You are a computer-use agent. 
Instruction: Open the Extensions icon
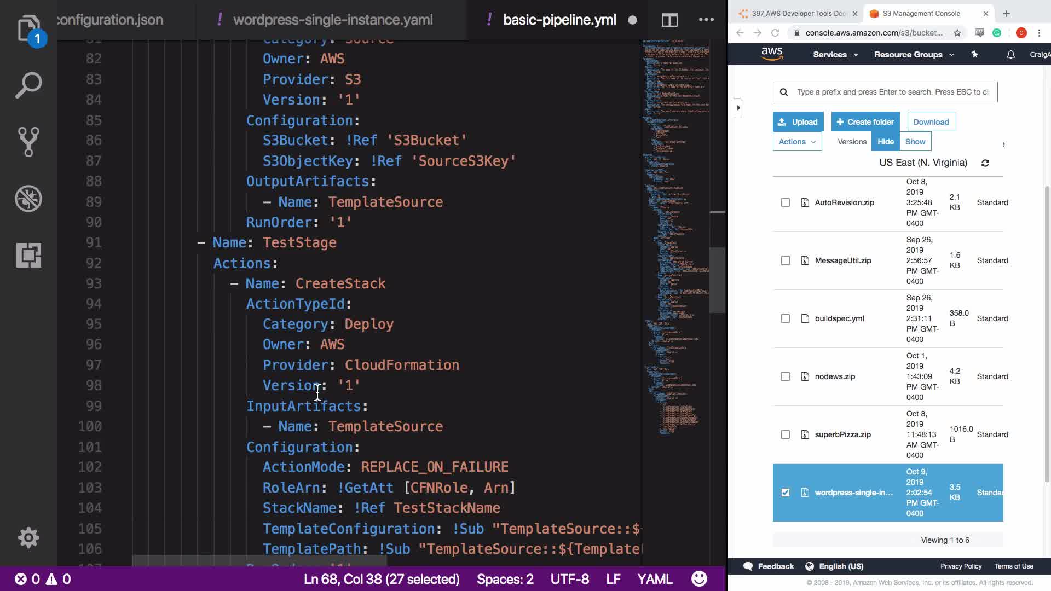28,256
